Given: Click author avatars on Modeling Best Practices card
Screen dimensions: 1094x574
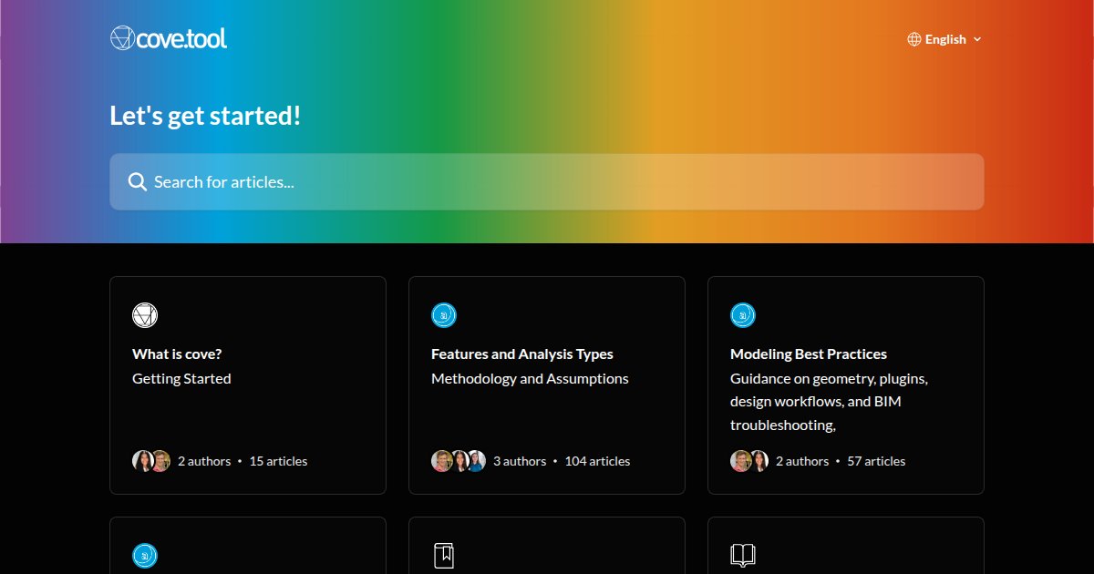Looking at the screenshot, I should coord(749,461).
